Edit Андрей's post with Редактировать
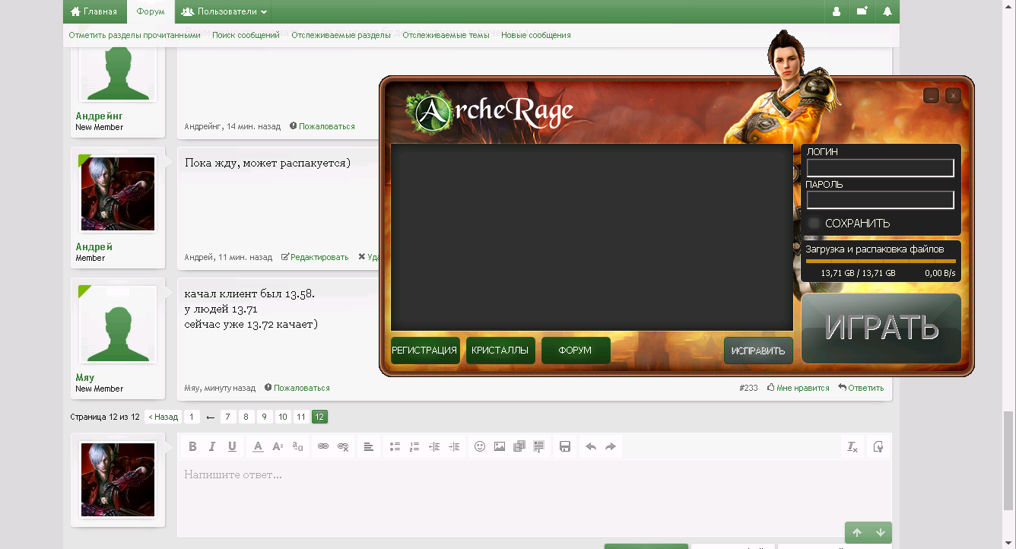This screenshot has height=549, width=1016. coord(315,257)
